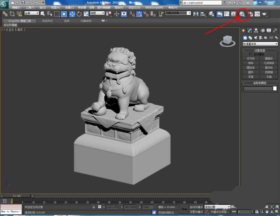280x216 pixels.
Task: Select the Link tool icon
Action: pyautogui.click(x=5, y=14)
